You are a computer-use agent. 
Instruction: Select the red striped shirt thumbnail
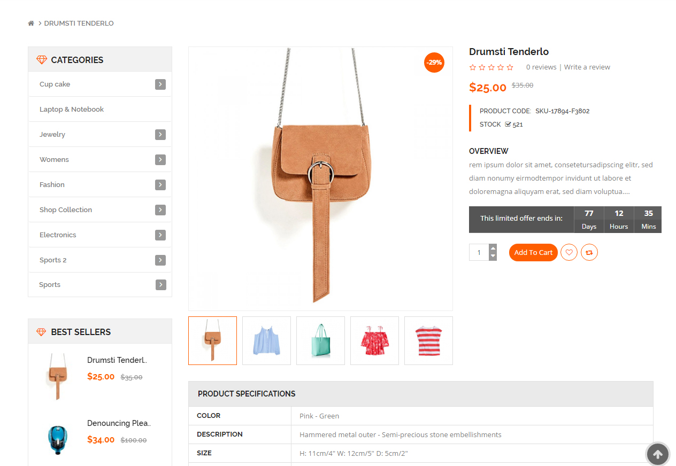click(x=428, y=340)
